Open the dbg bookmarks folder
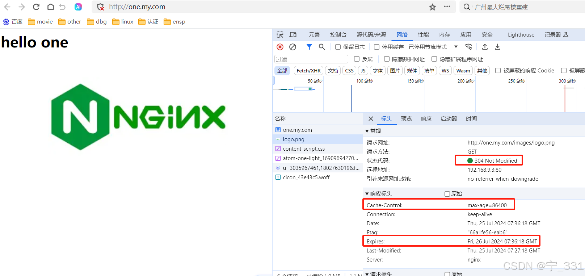585x276 pixels. point(97,22)
